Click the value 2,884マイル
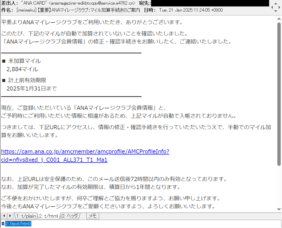This screenshot has width=282, height=228. pos(22,69)
